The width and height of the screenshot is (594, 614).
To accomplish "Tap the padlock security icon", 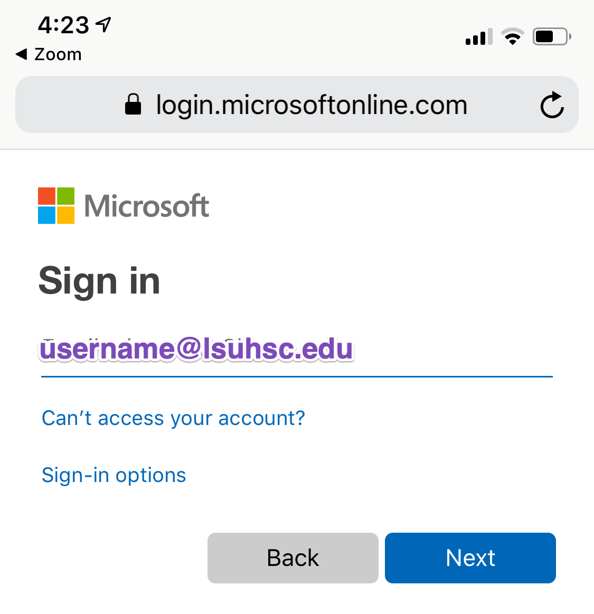I will (133, 104).
